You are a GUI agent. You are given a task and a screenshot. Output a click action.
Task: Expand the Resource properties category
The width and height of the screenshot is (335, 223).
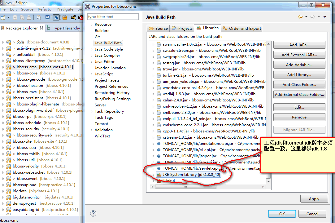pyautogui.click(x=91, y=25)
